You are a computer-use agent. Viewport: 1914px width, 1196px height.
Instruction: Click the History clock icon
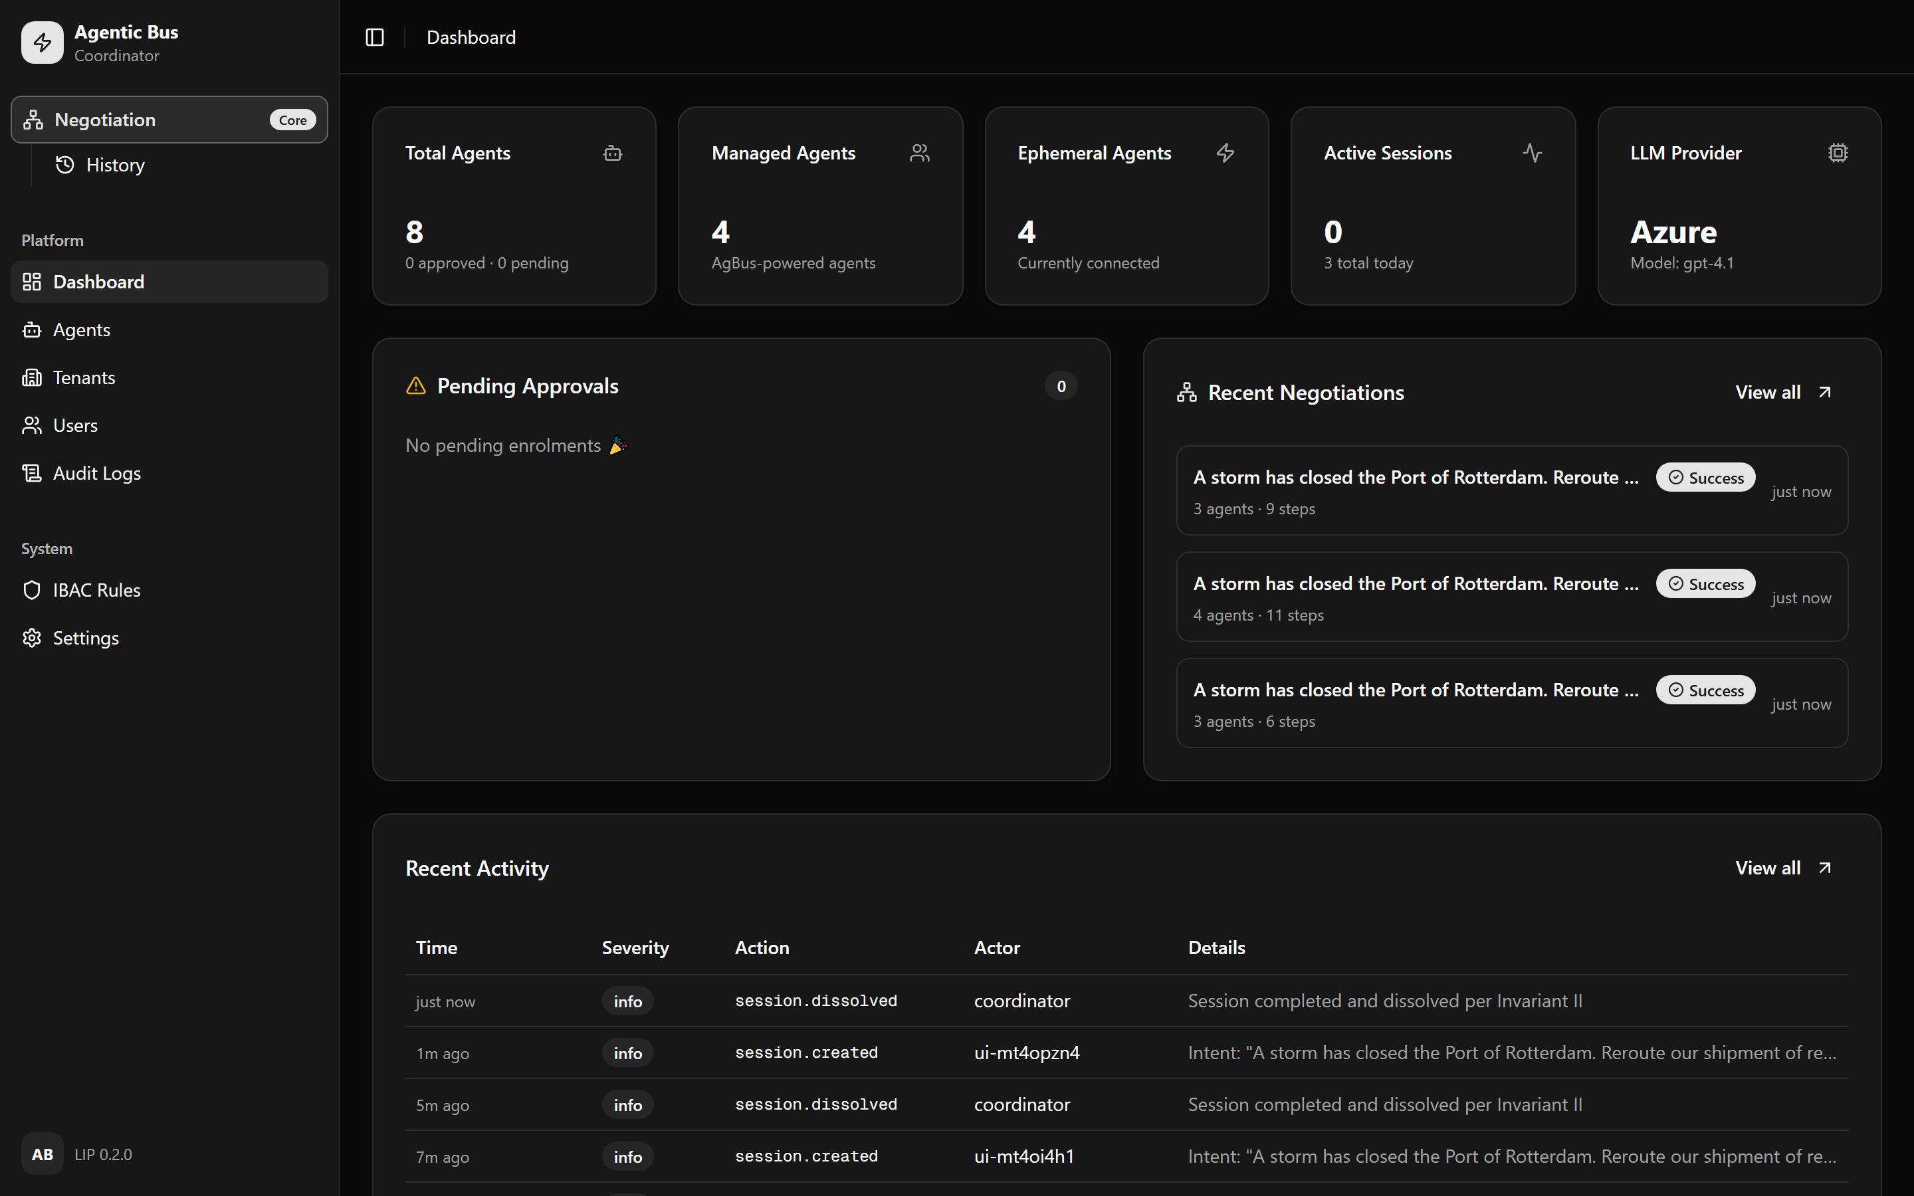tap(65, 165)
